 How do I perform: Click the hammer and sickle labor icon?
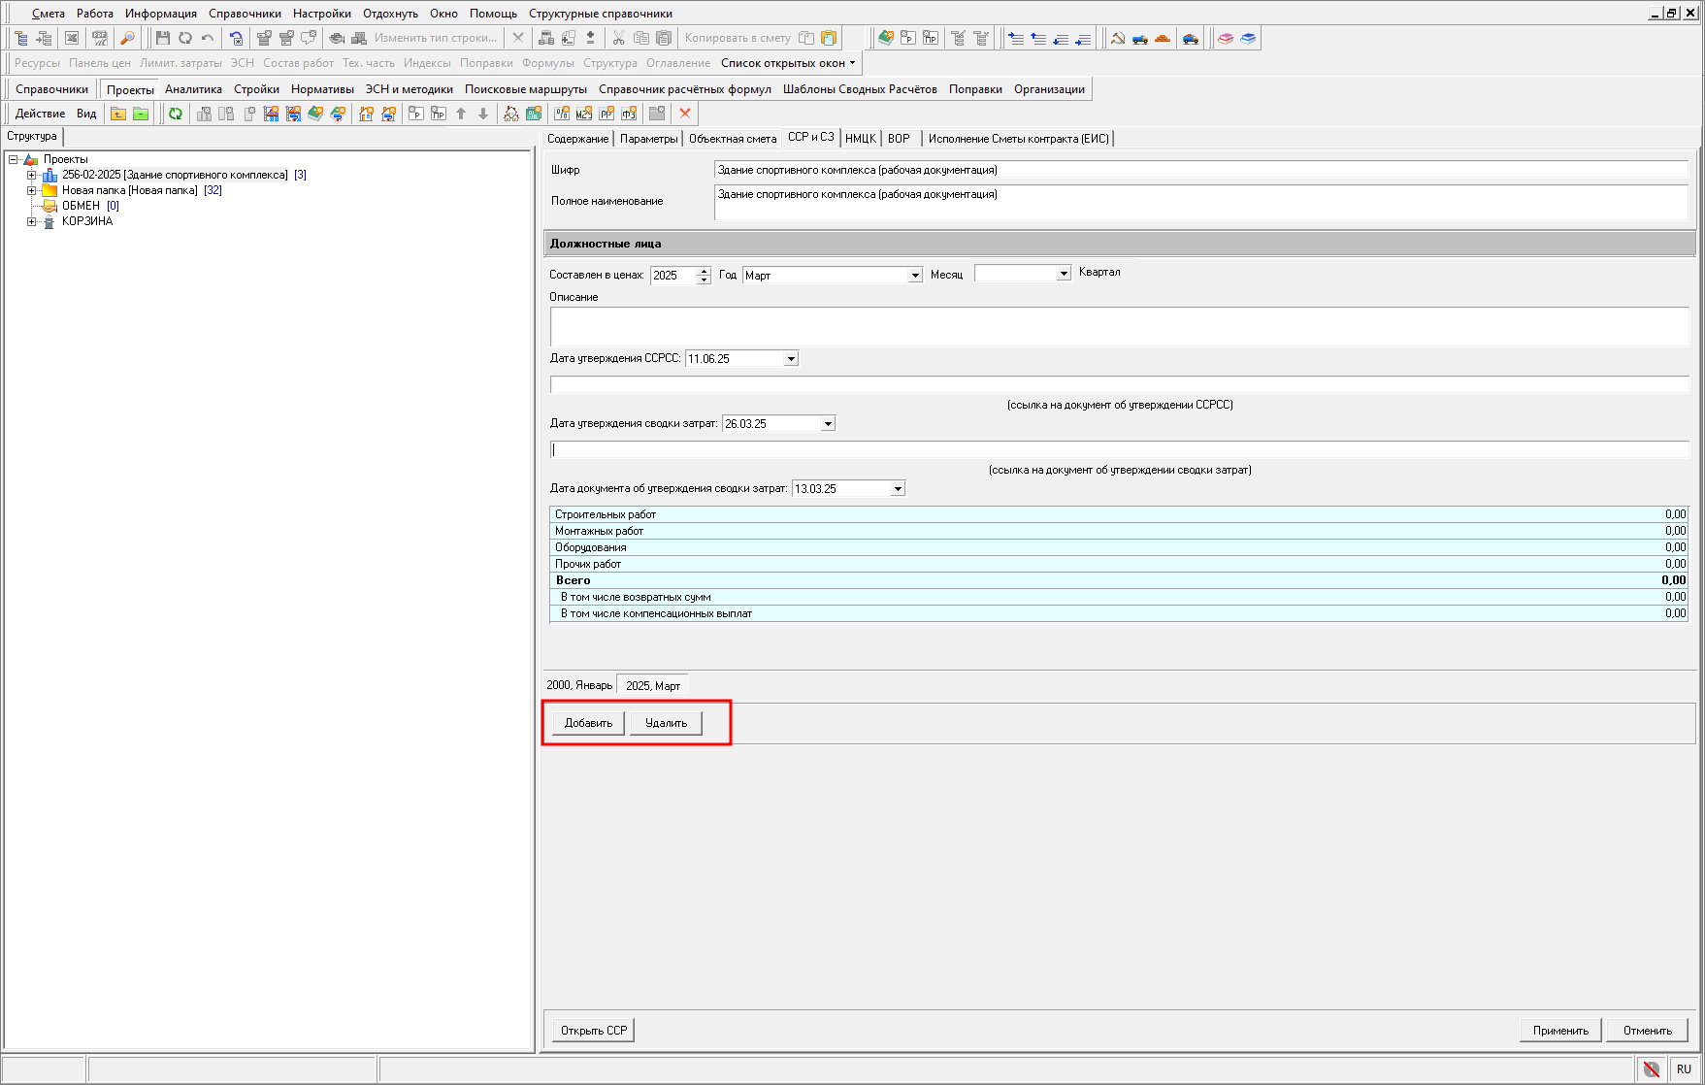click(1118, 38)
